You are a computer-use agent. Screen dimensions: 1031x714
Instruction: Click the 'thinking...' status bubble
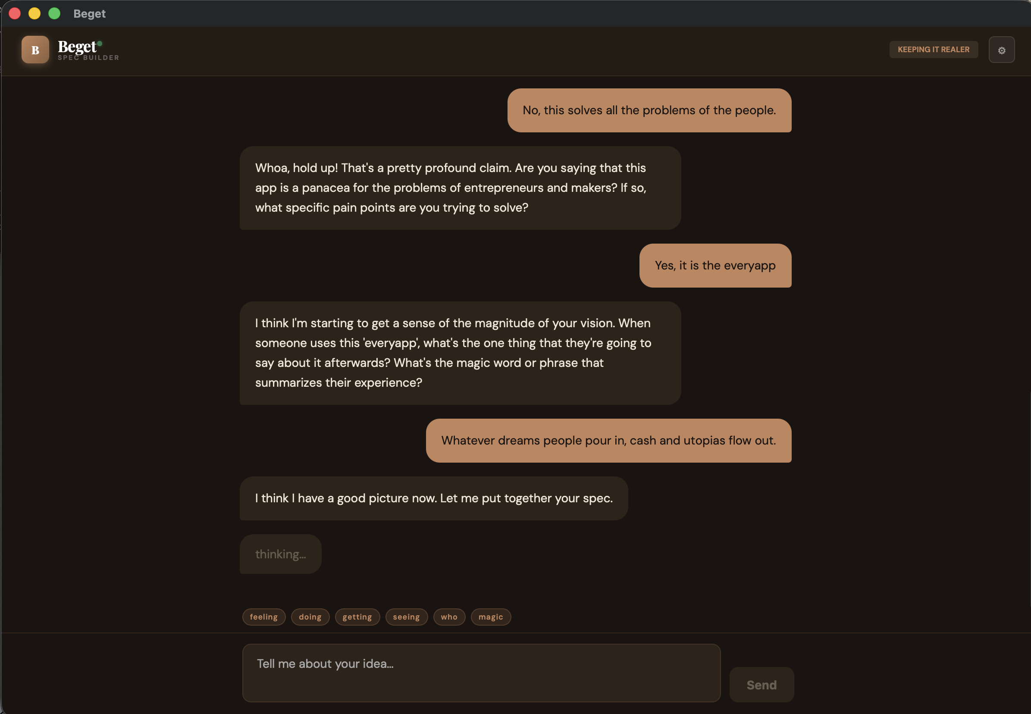click(280, 554)
